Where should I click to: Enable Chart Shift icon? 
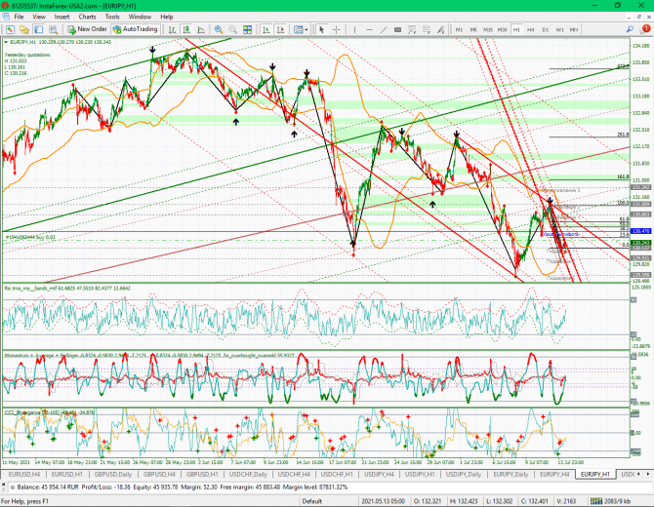280,29
